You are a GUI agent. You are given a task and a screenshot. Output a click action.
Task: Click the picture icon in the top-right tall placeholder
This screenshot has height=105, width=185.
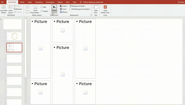85,49
